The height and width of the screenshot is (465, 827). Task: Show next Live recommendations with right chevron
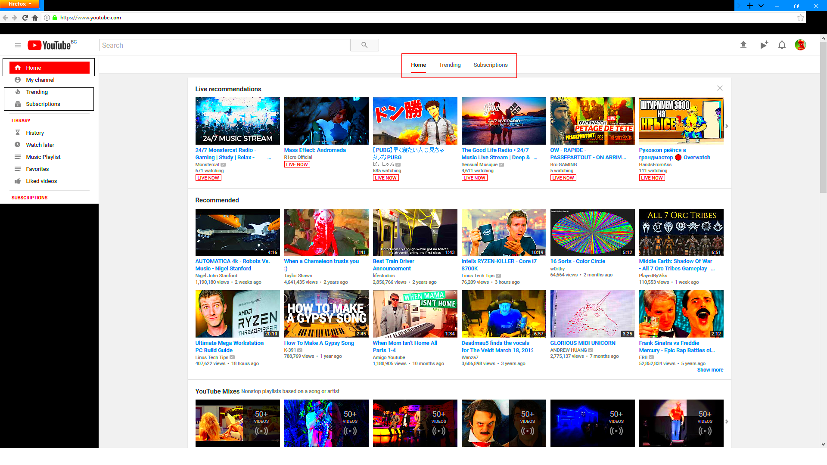[x=727, y=126]
